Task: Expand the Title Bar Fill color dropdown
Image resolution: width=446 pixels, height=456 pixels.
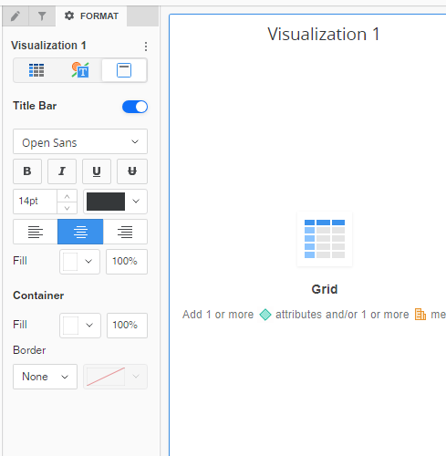Action: 79,262
